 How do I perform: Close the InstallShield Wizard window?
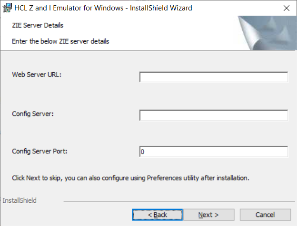[286, 8]
